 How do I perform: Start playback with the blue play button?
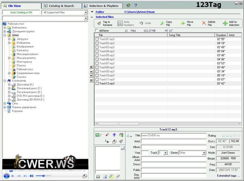coord(7,176)
